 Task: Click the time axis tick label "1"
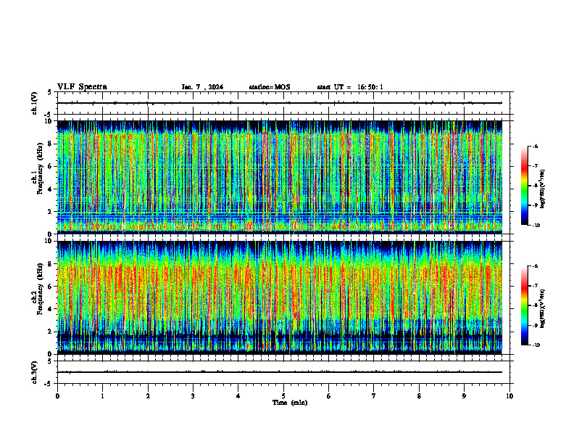pyautogui.click(x=102, y=396)
